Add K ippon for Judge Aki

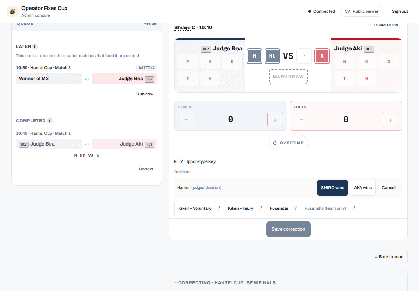tap(366, 61)
